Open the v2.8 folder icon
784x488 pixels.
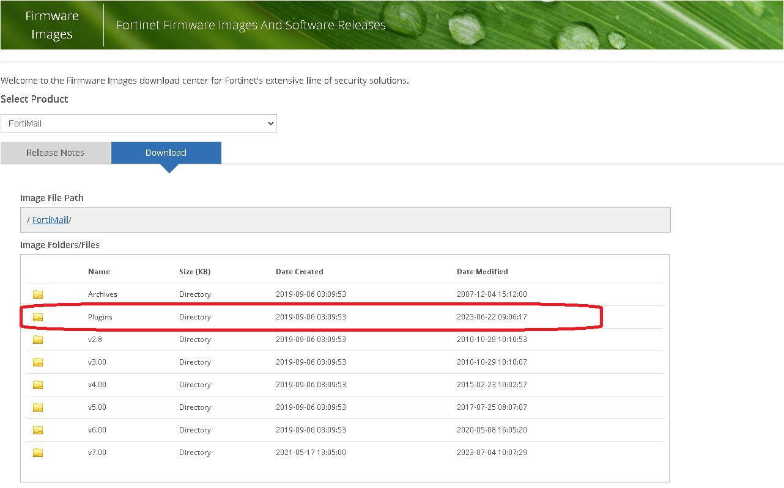coord(37,339)
